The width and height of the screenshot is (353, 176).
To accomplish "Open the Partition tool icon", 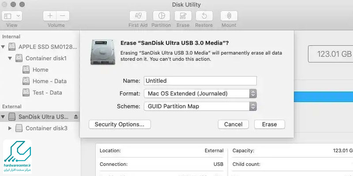I will [161, 16].
